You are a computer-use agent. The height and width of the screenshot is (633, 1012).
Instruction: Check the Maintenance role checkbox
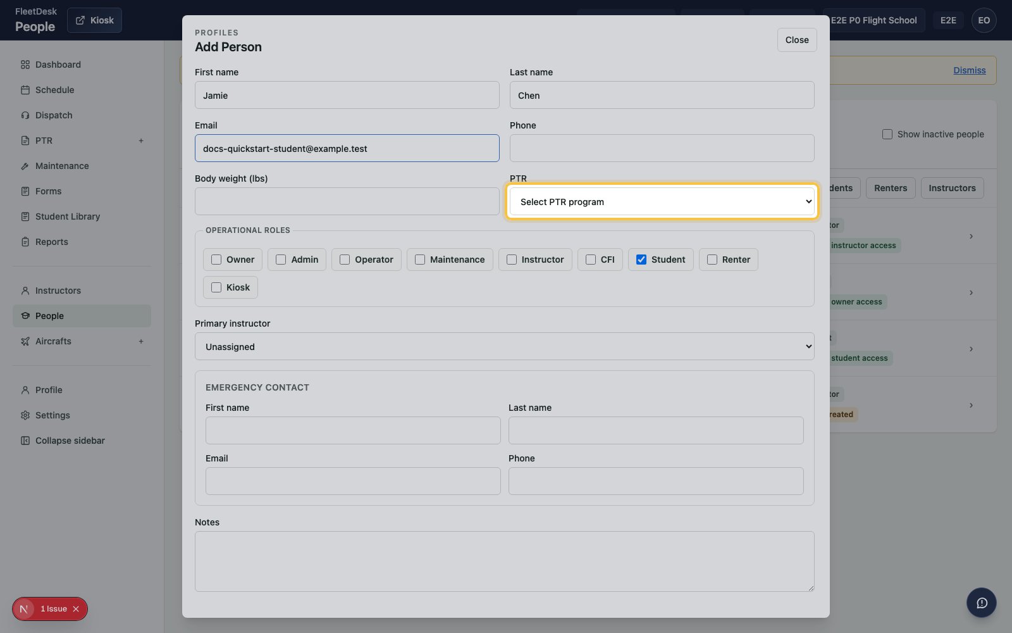click(x=420, y=260)
